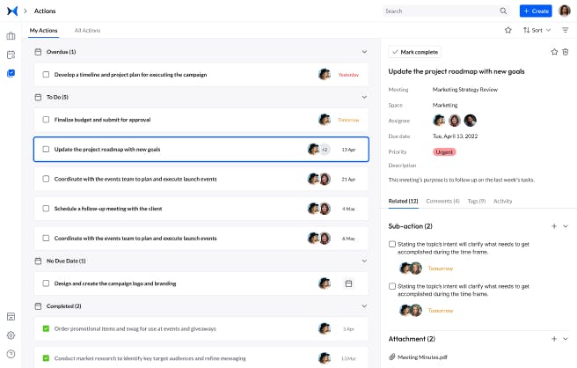Switch to the All Actions tab

point(87,31)
